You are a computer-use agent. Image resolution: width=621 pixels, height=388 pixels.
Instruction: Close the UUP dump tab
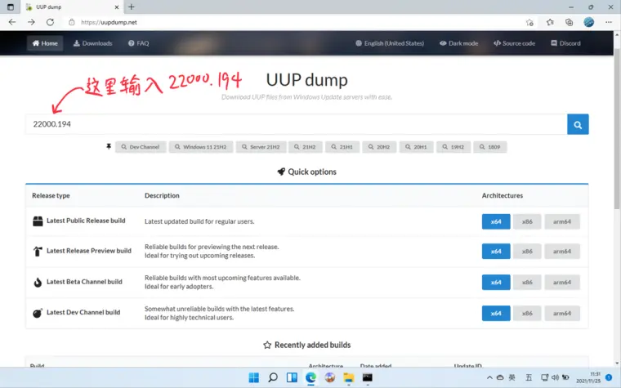pos(117,7)
